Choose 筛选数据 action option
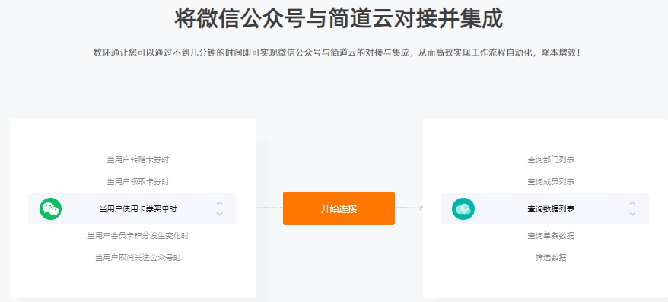 pos(551,258)
